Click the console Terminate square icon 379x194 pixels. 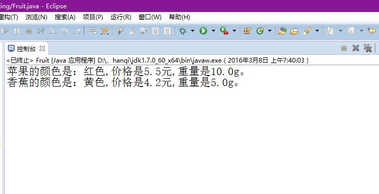(x=344, y=48)
